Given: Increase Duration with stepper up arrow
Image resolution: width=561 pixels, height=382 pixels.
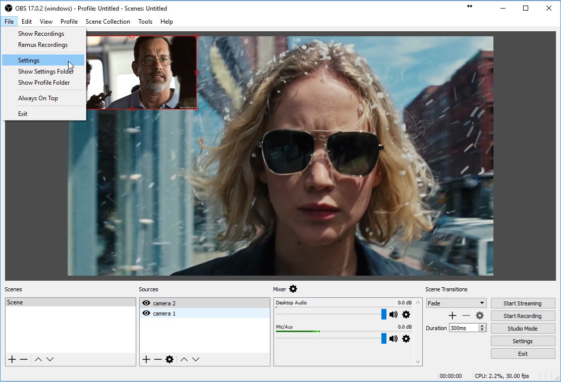Looking at the screenshot, I should 482,326.
